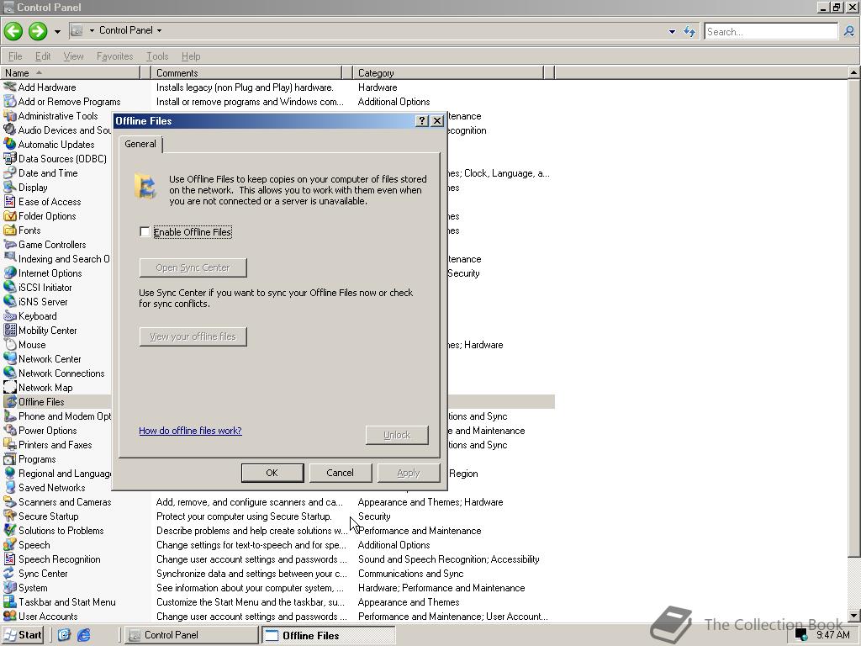861x646 pixels.
Task: Select the Add or Remove Programs icon
Action: (10, 101)
